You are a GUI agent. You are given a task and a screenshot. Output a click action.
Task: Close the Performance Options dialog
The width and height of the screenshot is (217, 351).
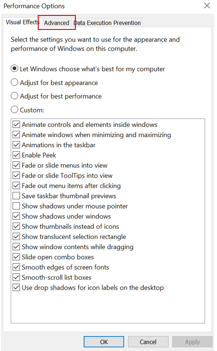pyautogui.click(x=207, y=6)
